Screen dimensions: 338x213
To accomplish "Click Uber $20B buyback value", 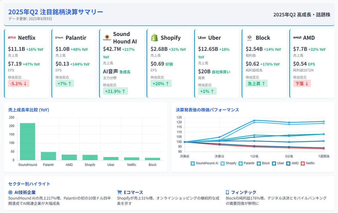I will (204, 71).
